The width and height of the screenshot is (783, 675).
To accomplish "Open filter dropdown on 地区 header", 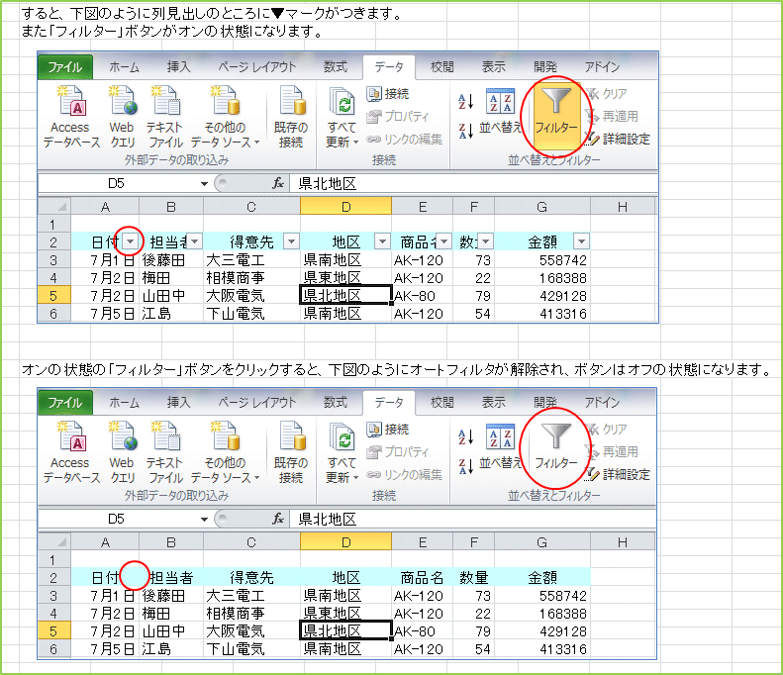I will point(382,241).
